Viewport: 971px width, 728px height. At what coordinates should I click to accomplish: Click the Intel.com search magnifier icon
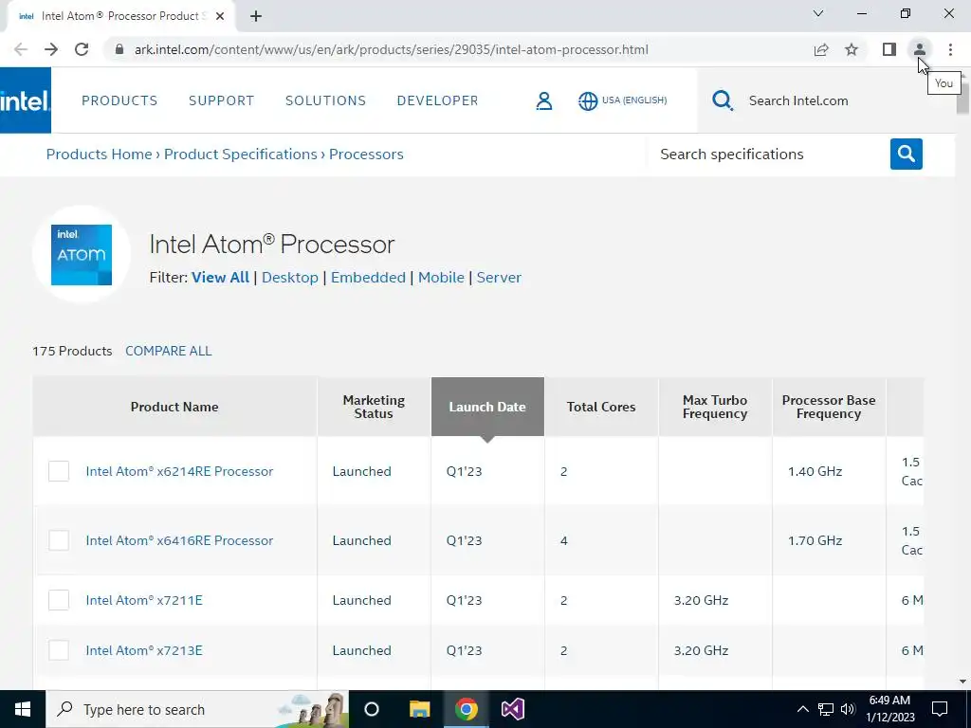point(722,100)
